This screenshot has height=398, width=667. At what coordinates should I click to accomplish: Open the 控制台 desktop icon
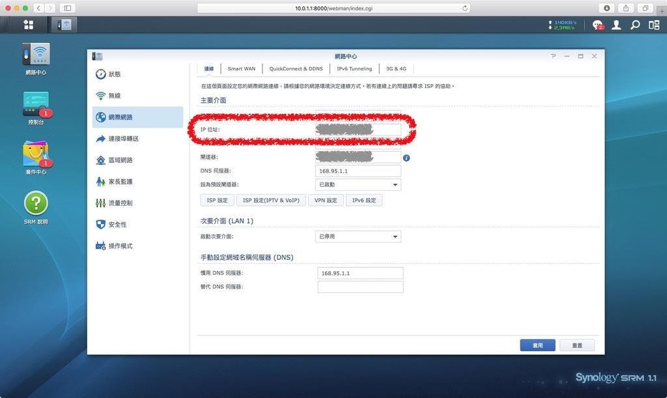(36, 104)
